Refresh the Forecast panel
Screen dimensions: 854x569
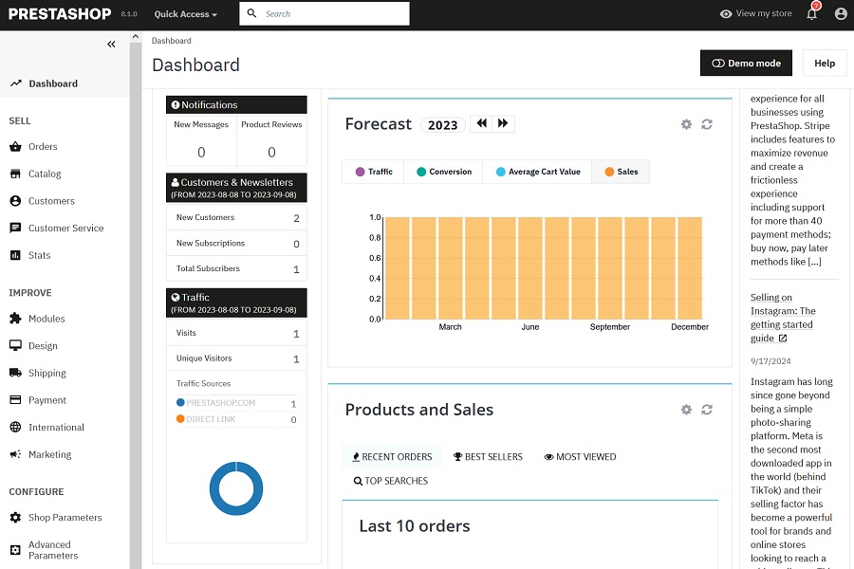point(707,124)
